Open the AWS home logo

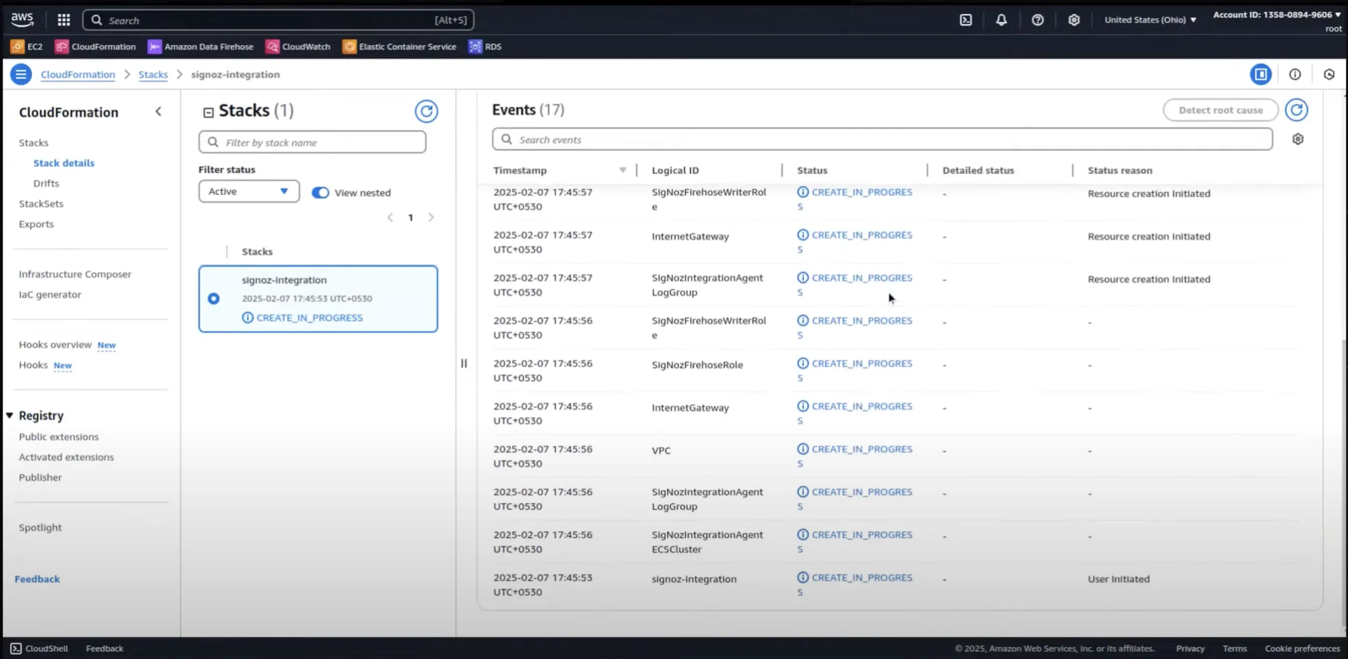[22, 20]
